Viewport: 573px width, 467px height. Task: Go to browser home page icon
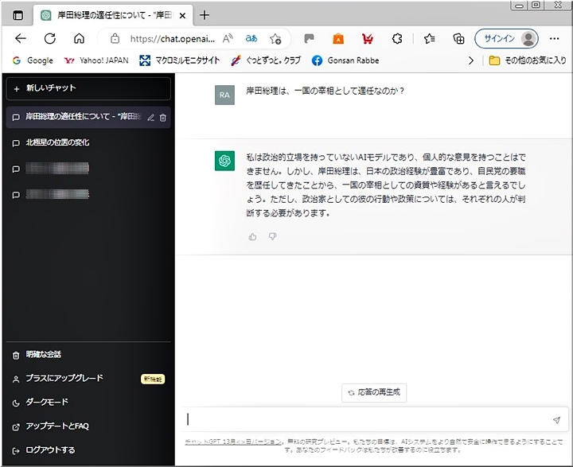tap(79, 38)
